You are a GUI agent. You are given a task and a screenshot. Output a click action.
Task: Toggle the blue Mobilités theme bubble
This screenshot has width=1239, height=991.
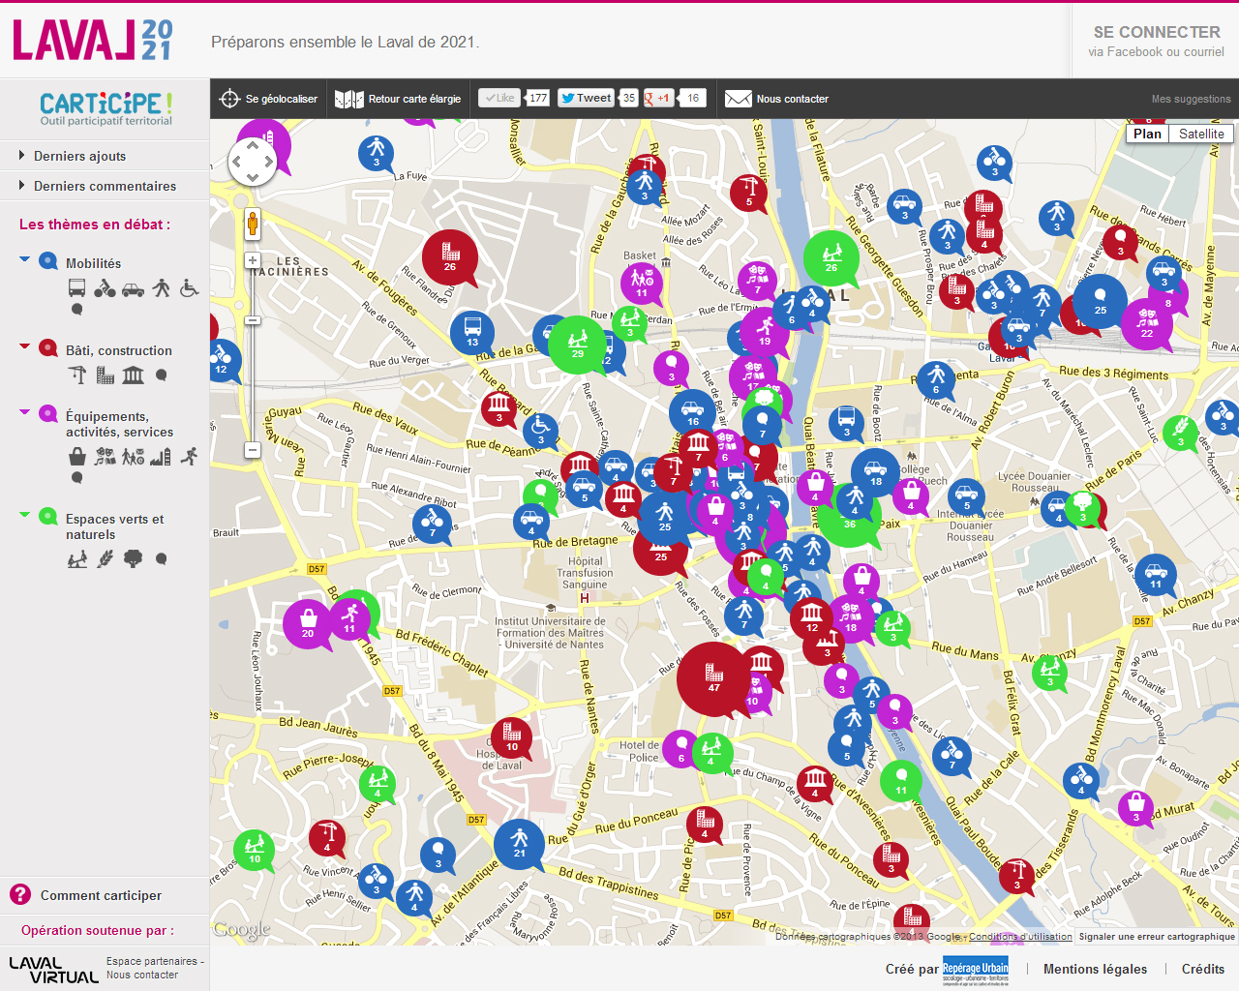pos(48,261)
